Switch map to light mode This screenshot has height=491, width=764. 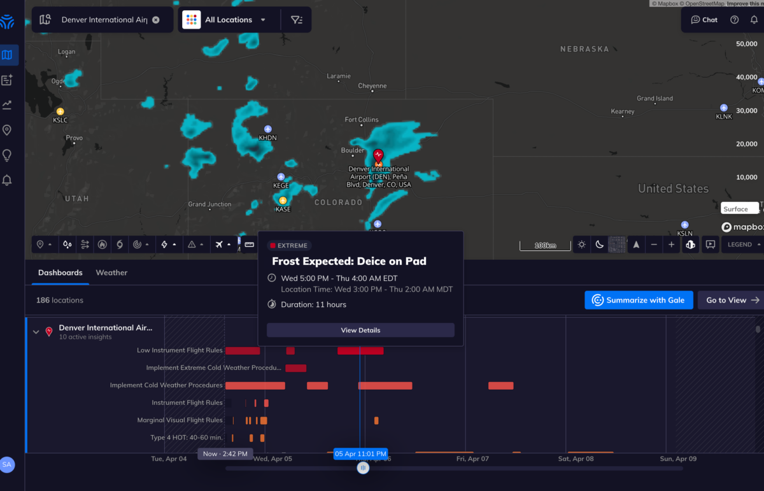tap(581, 245)
